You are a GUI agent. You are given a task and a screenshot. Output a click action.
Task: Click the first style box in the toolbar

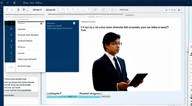click(37, 10)
